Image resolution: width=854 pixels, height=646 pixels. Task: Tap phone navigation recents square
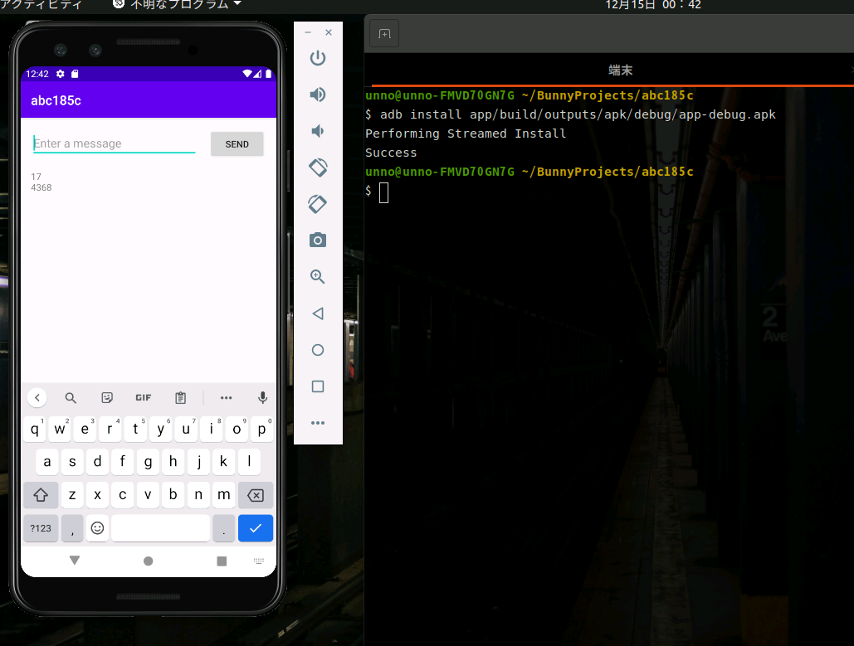(x=222, y=561)
